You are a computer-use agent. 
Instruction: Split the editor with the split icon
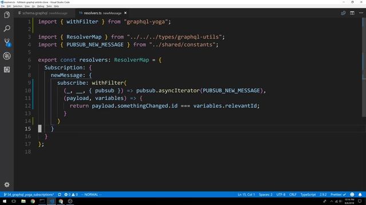pos(352,13)
